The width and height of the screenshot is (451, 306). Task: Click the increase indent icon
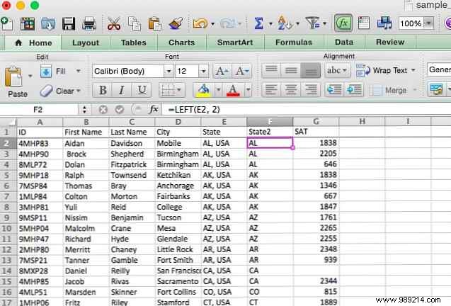point(354,90)
